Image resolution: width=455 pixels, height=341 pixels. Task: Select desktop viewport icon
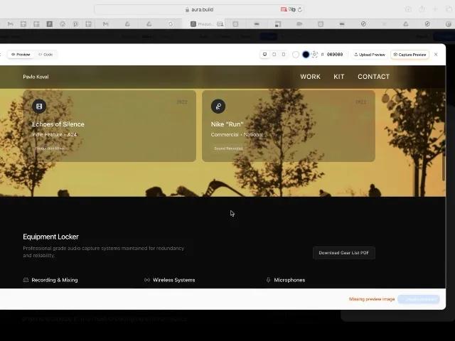pos(264,55)
